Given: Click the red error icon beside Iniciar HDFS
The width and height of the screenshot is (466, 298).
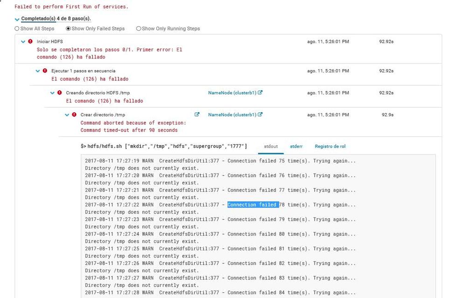Looking at the screenshot, I should point(30,42).
